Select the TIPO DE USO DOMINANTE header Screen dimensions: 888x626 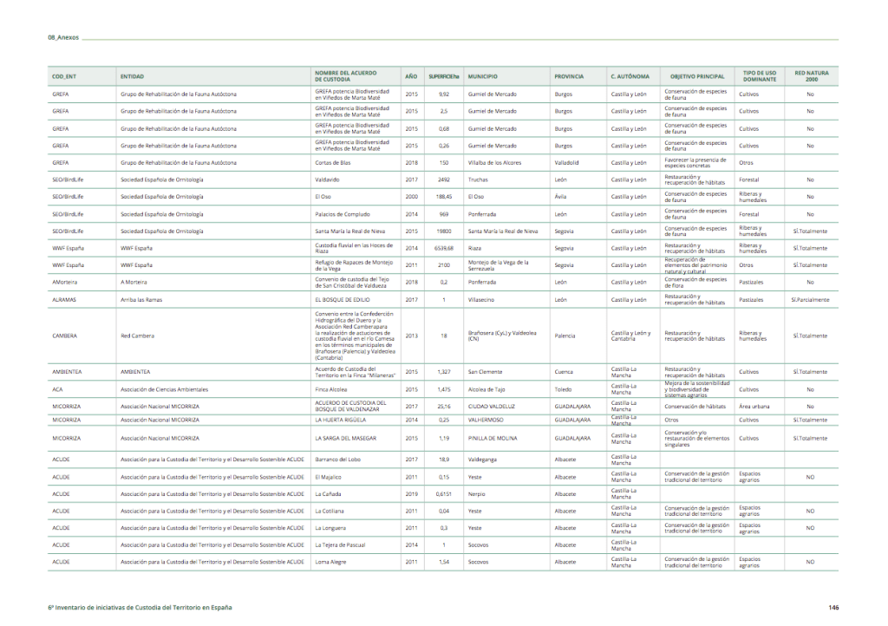click(759, 76)
